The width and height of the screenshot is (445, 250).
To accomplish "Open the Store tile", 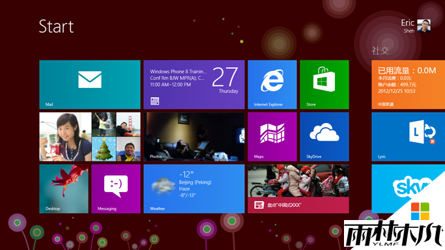I will [324, 85].
